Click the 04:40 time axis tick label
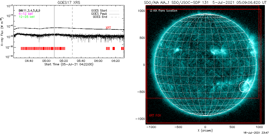 (29, 60)
